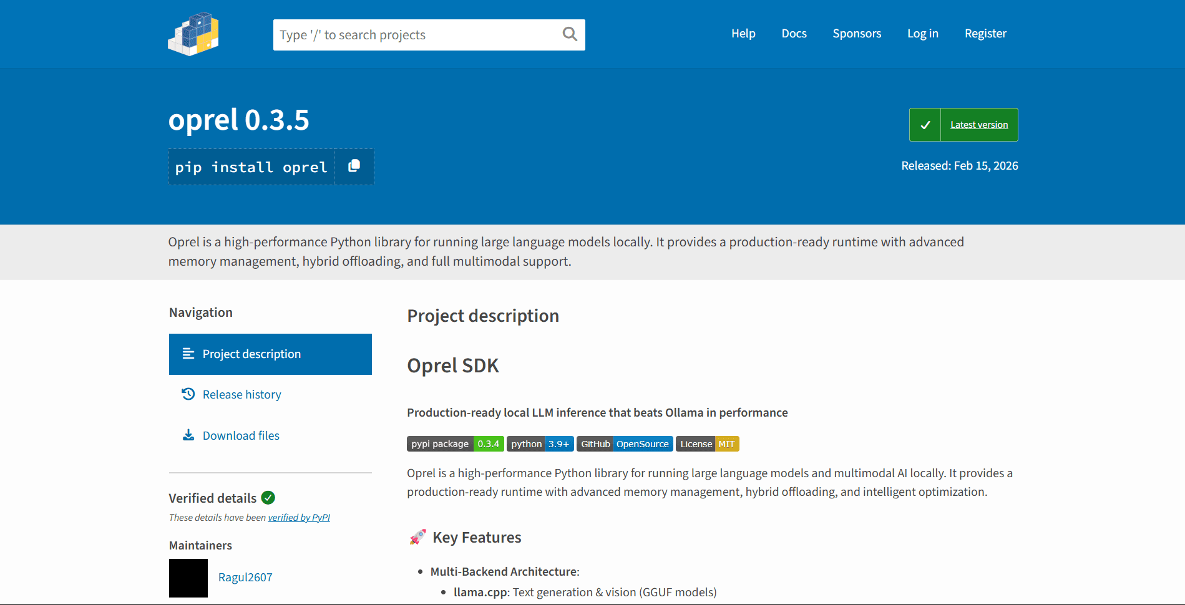This screenshot has width=1185, height=605.
Task: Click the checkmark on the Latest version badge
Action: pyautogui.click(x=925, y=124)
